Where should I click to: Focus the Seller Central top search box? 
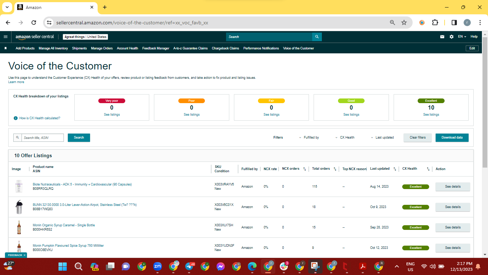pos(269,37)
